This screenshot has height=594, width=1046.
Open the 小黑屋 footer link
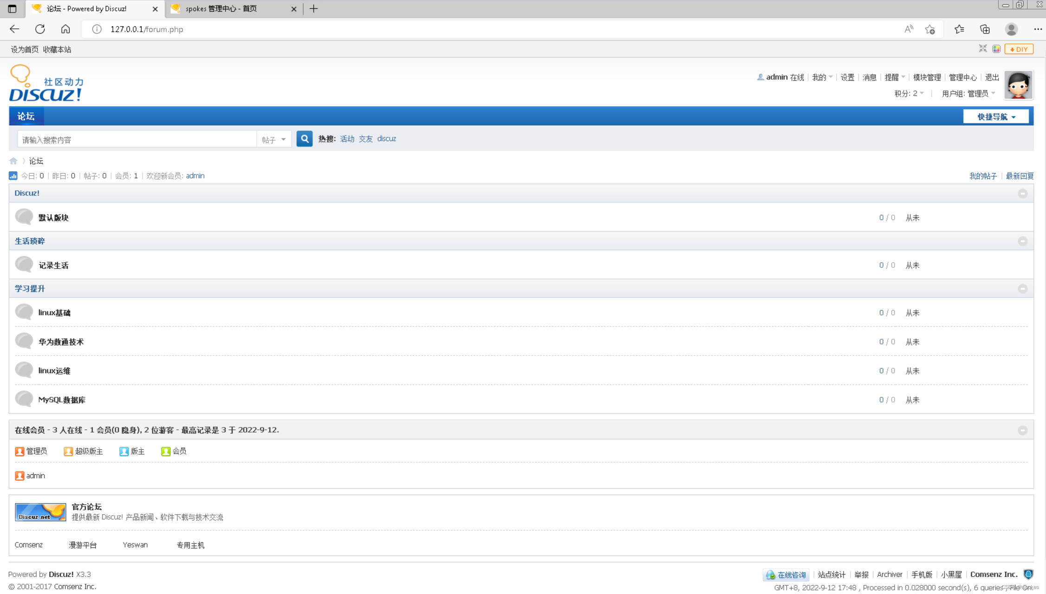point(951,575)
